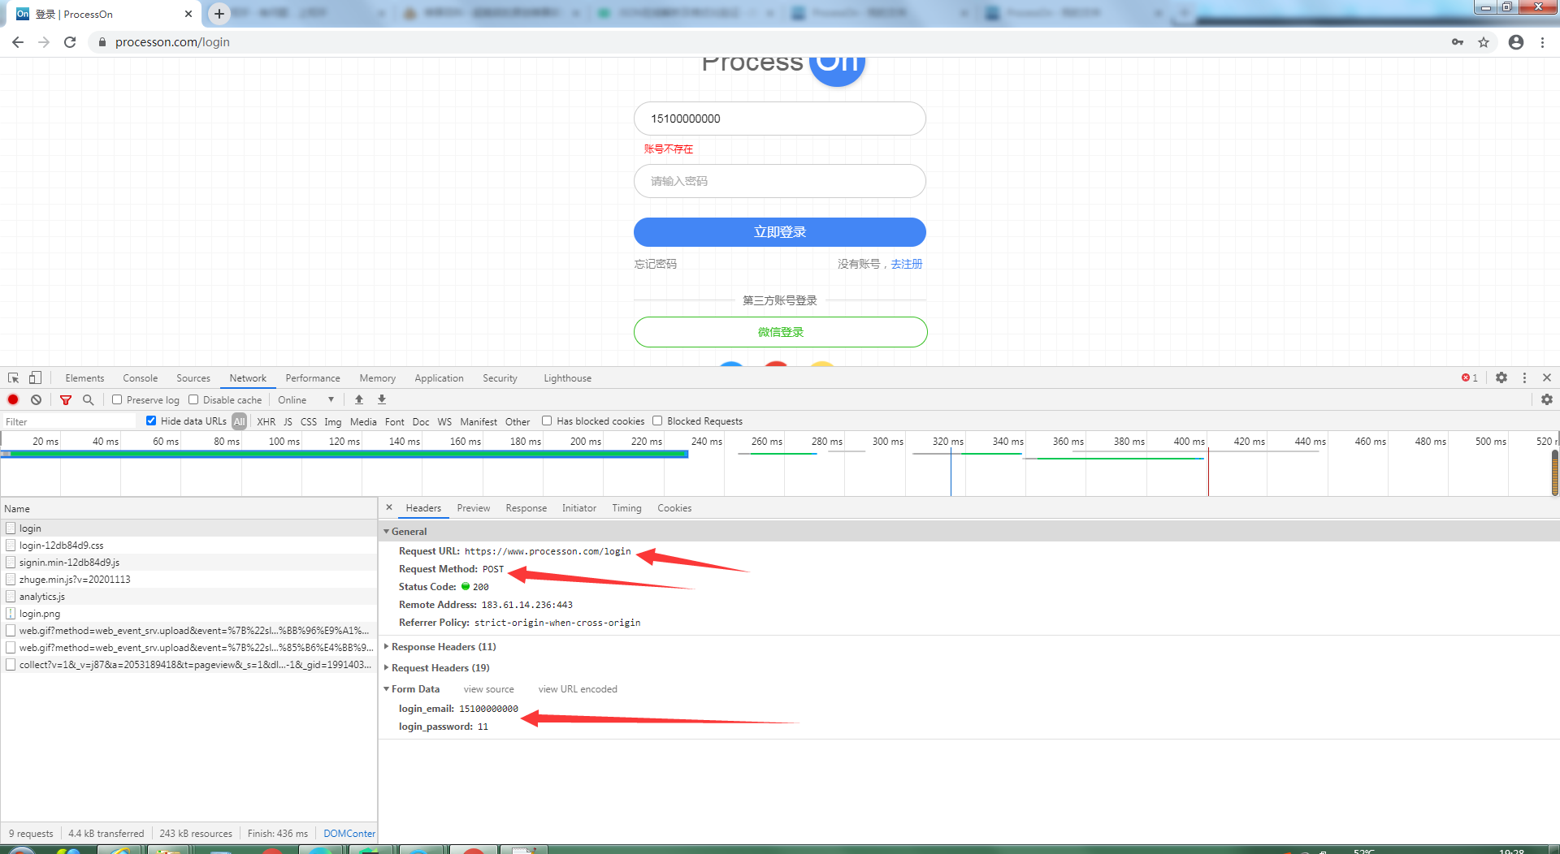This screenshot has width=1560, height=854.
Task: Switch to Preview tab of request
Action: (474, 508)
